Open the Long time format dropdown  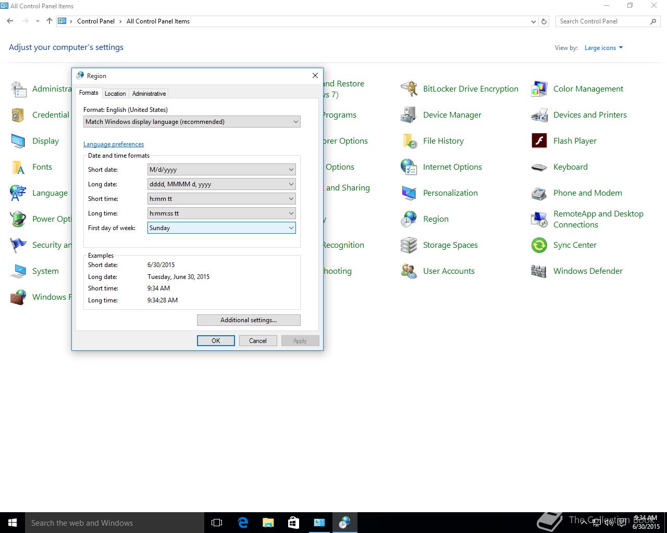coord(221,213)
